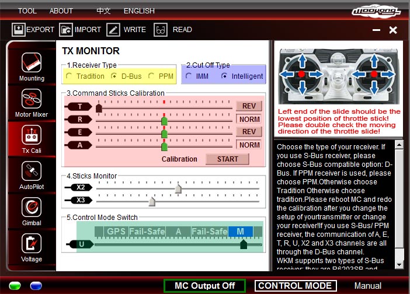Image resolution: width=410 pixels, height=294 pixels.
Task: Open the ABOUT menu
Action: click(x=61, y=11)
